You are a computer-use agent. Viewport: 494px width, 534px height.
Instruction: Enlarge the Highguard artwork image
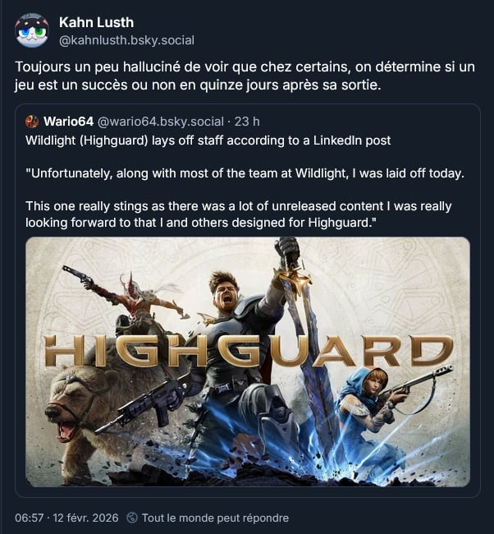point(248,361)
